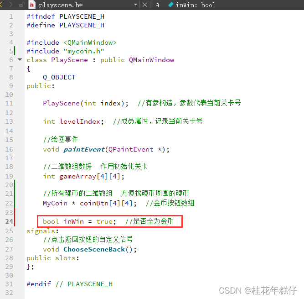
Task: Click the //绘图事件 comment
Action: point(61,139)
